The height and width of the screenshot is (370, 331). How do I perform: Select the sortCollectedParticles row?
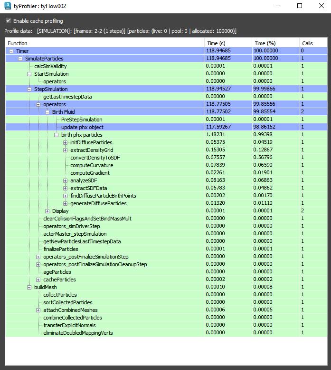coord(166,302)
